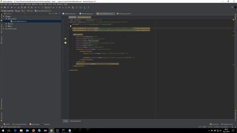Open Outlook from the taskbar

tap(27, 130)
